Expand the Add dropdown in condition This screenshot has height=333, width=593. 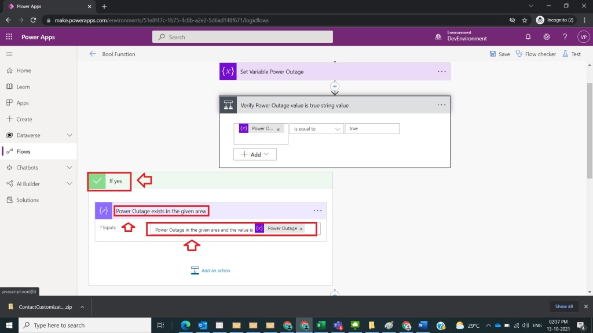pyautogui.click(x=255, y=154)
